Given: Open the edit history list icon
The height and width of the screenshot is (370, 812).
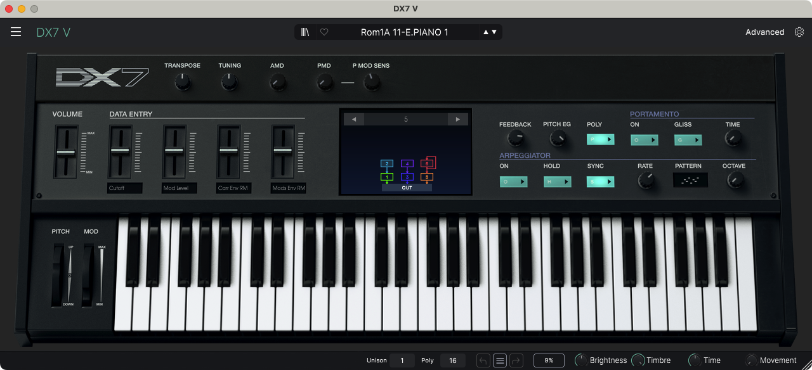Looking at the screenshot, I should (500, 360).
